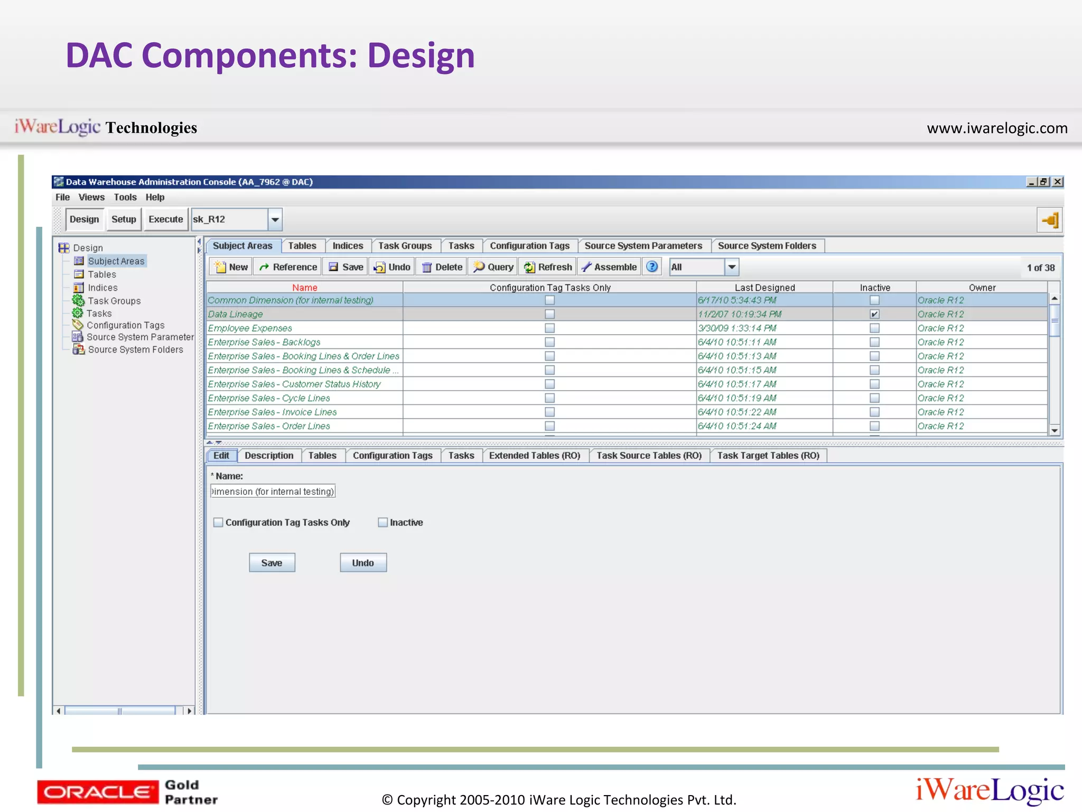Click the Setup view button

pos(124,219)
